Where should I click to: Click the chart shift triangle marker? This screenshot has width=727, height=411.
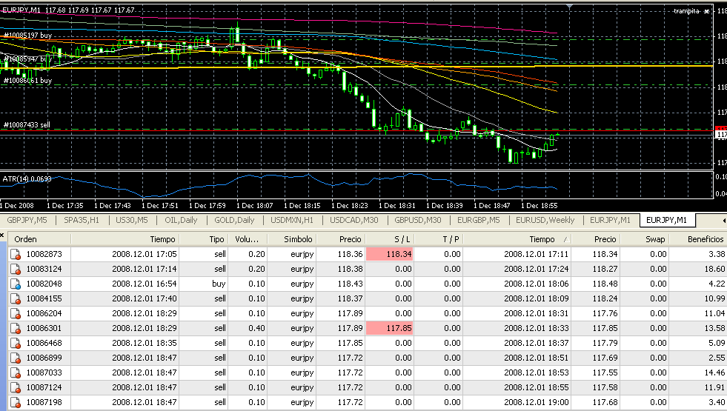pyautogui.click(x=569, y=6)
